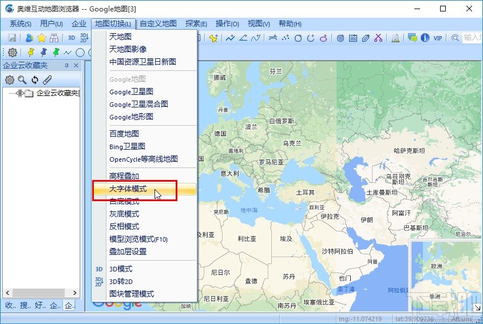The height and width of the screenshot is (324, 483).
Task: Toggle eye visibility for 企业云收藏夹 folder
Action: pyautogui.click(x=21, y=93)
